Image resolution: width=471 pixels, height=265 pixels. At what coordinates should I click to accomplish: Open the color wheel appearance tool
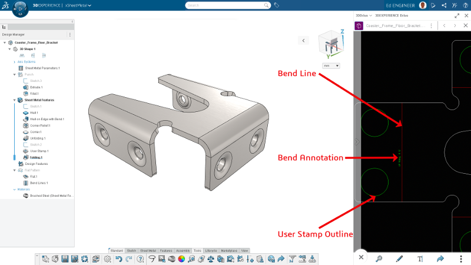point(182,259)
